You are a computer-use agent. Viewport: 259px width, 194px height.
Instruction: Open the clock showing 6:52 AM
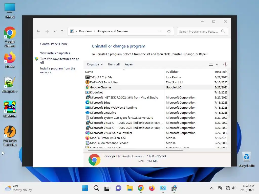point(247,188)
